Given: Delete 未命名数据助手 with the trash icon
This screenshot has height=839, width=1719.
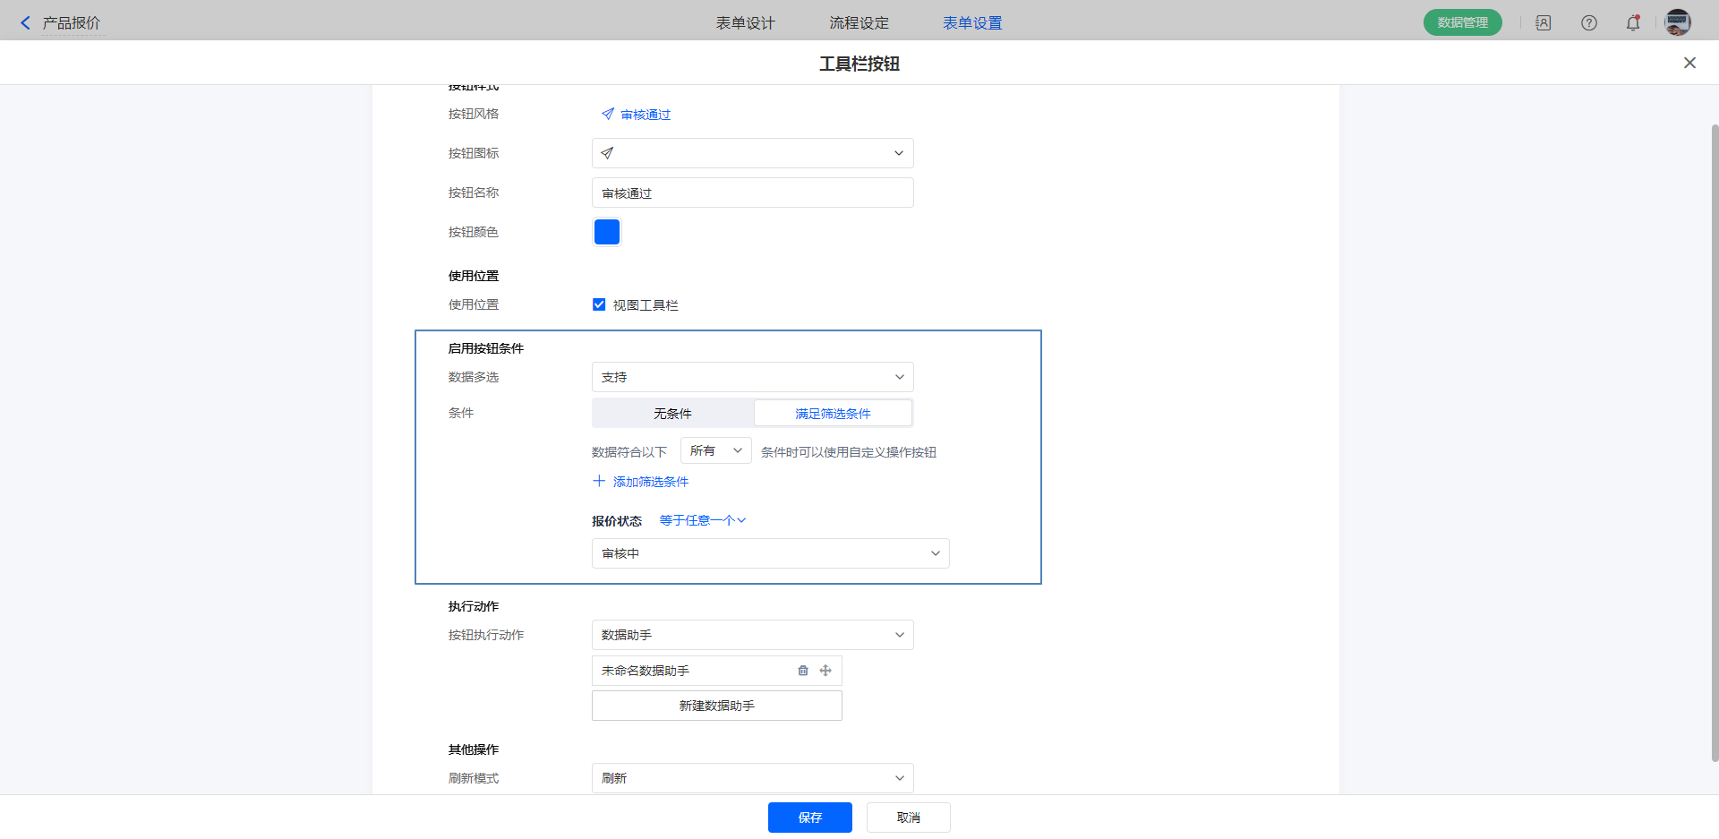Looking at the screenshot, I should click(803, 671).
